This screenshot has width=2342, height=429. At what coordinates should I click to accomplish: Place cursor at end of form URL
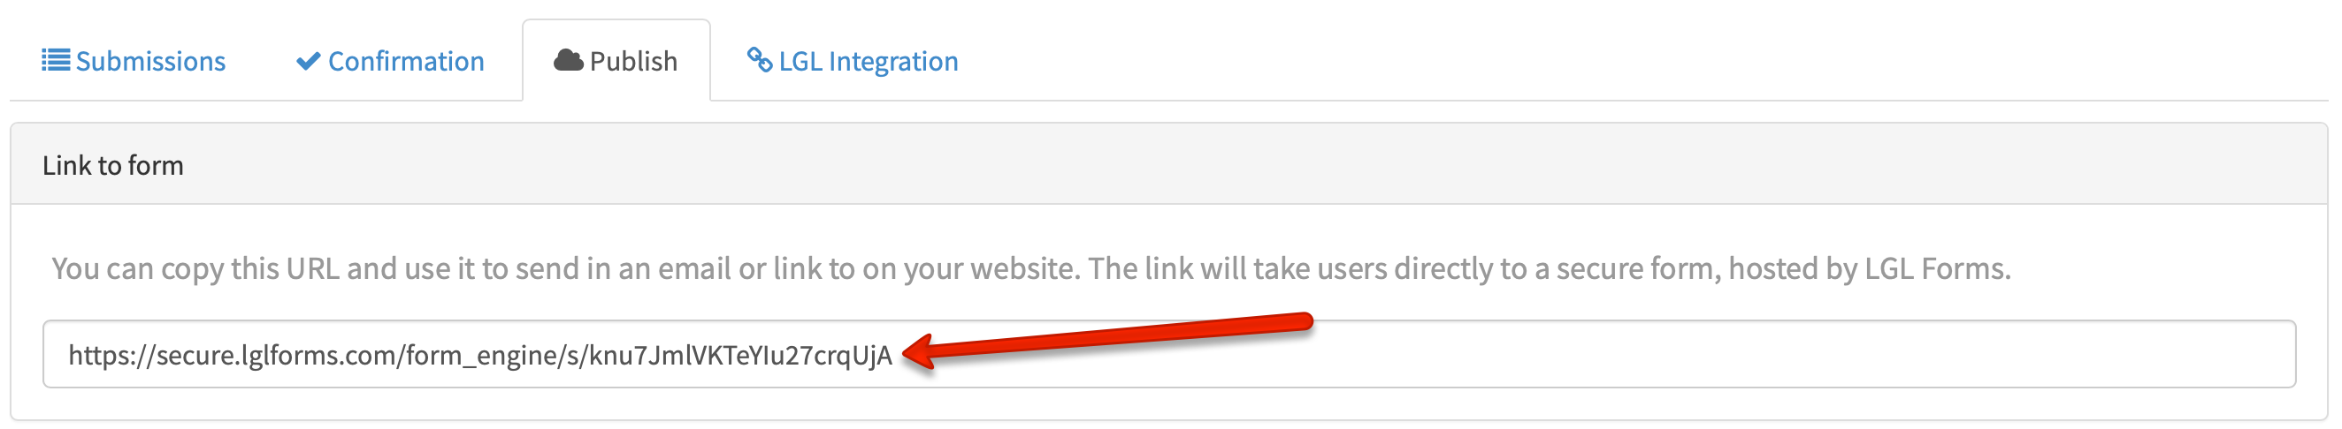[895, 356]
